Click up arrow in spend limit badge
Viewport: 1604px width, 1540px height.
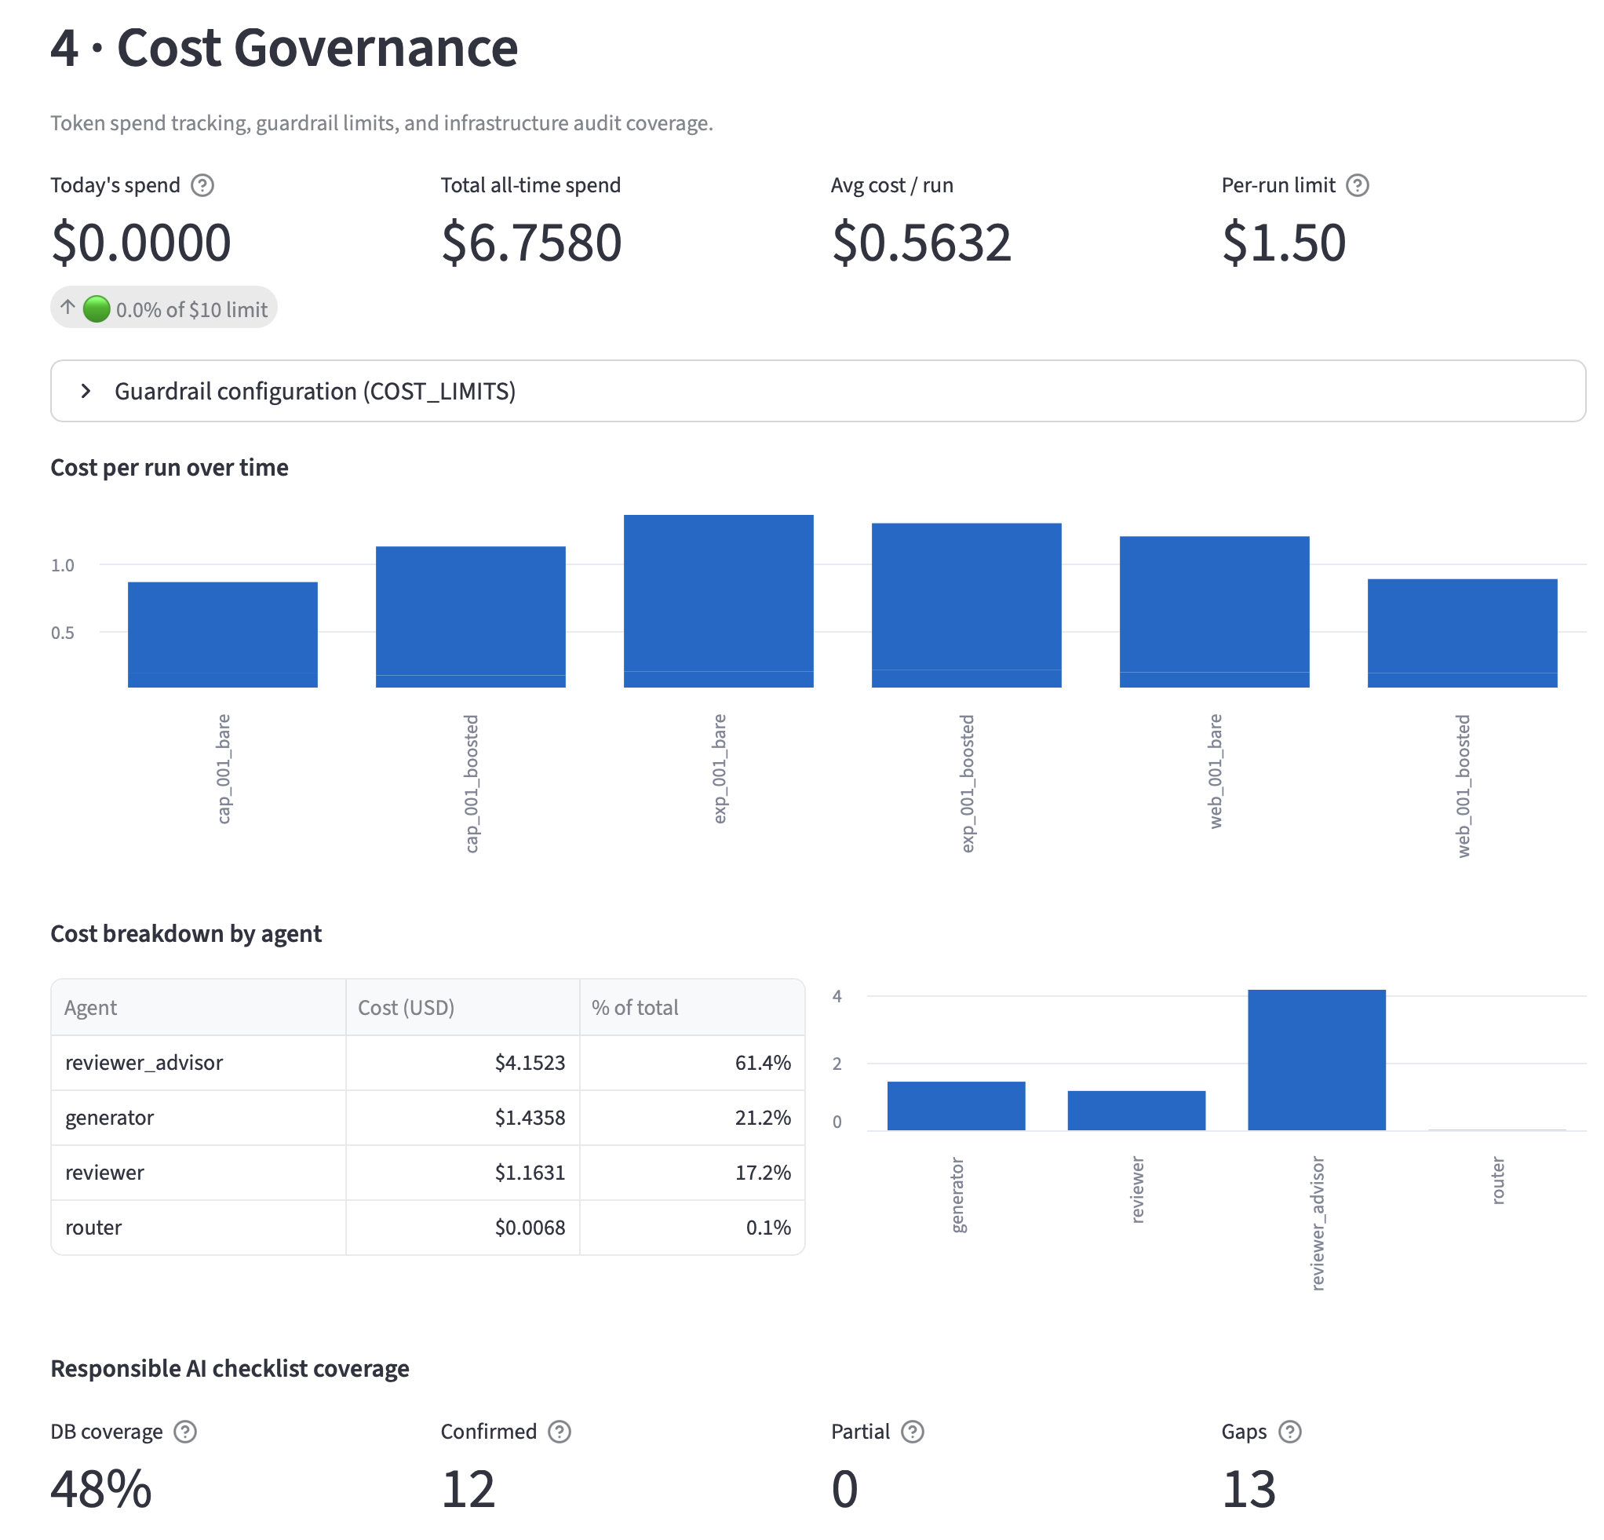coord(68,308)
